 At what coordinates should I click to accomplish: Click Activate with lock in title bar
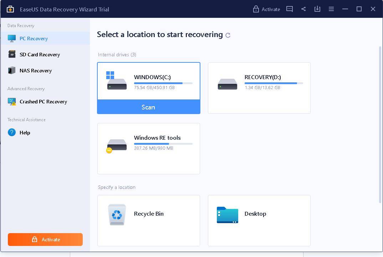tap(266, 9)
